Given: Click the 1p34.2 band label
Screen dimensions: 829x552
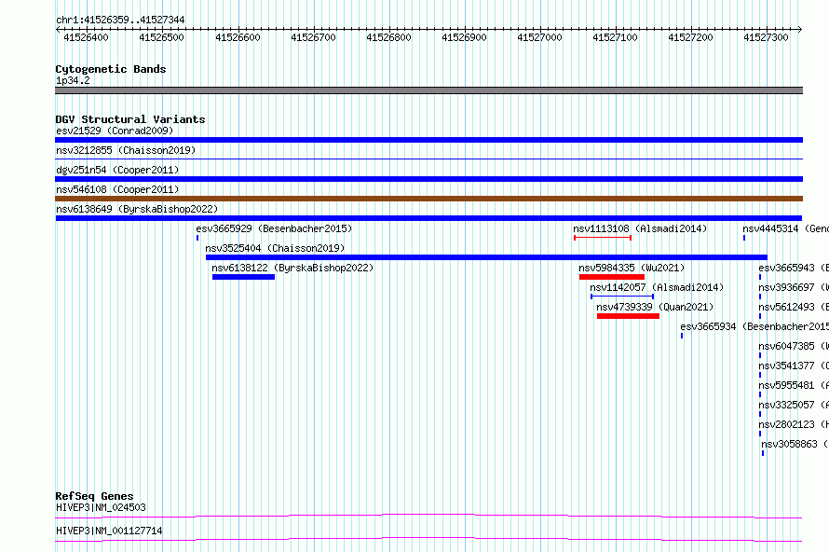Looking at the screenshot, I should (73, 80).
